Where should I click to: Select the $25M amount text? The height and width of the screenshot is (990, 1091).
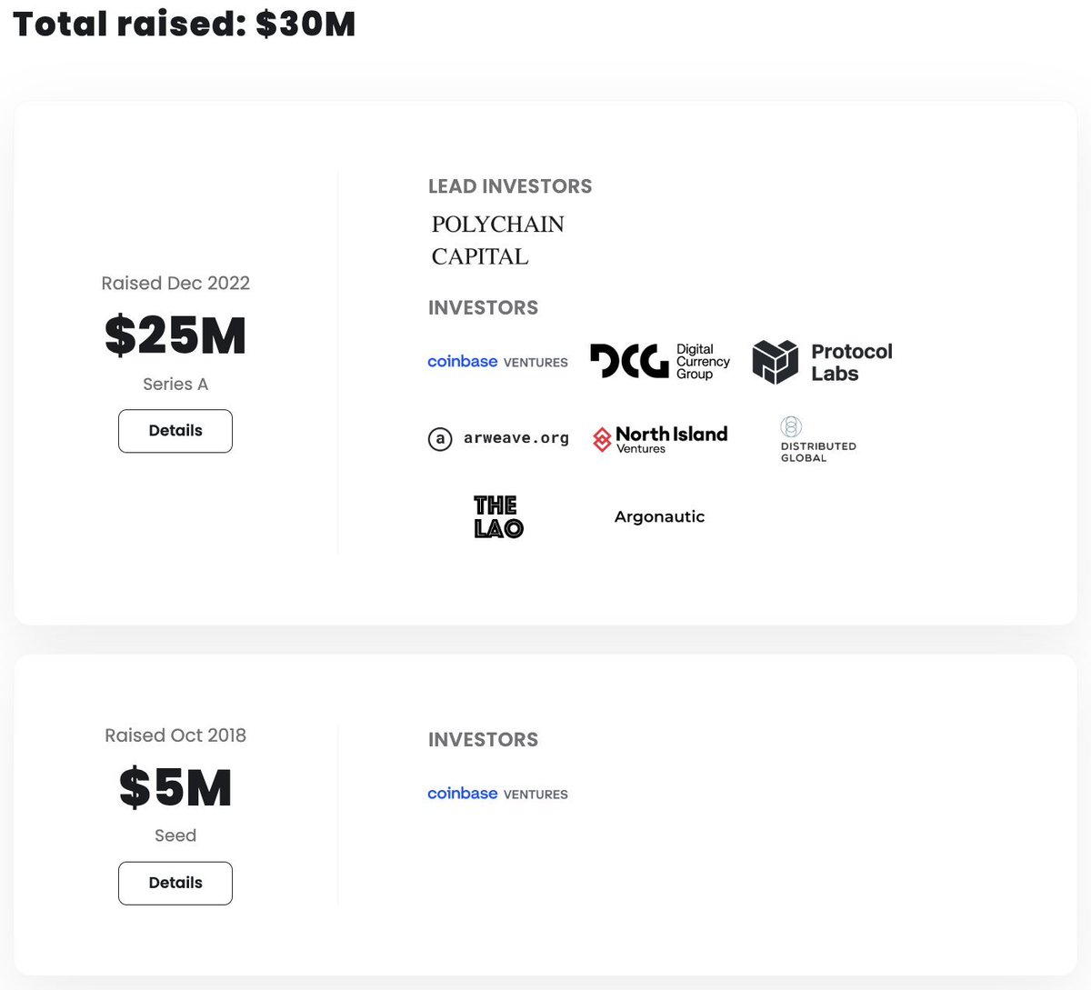pyautogui.click(x=175, y=335)
